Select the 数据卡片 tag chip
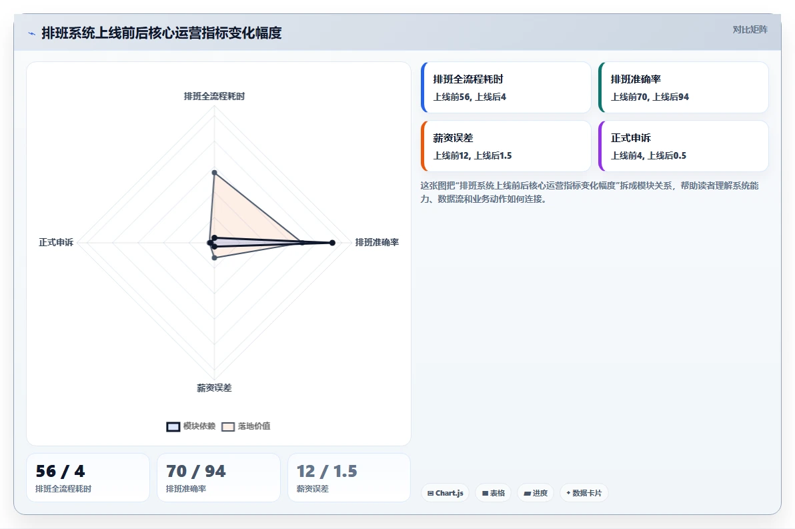Screen dimensions: 795x529 (x=584, y=493)
